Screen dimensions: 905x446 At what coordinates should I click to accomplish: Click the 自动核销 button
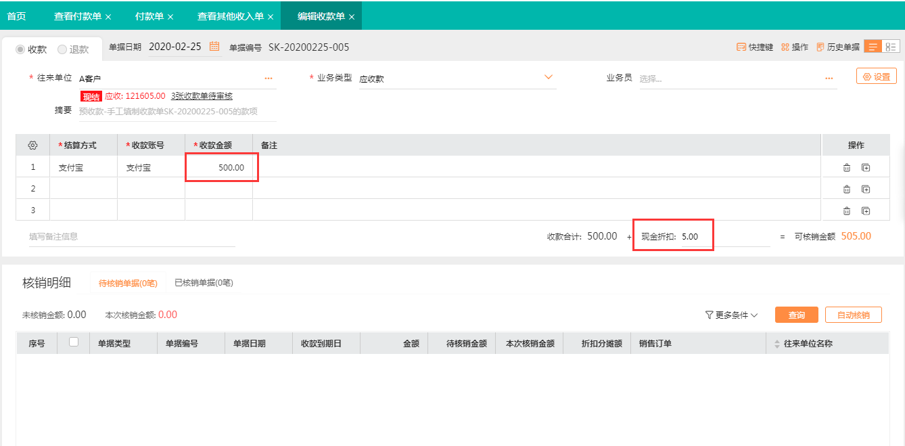[854, 315]
